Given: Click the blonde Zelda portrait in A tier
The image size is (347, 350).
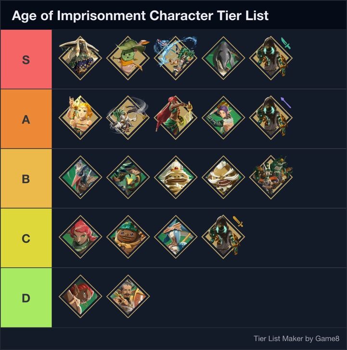Looking at the screenshot, I should point(80,118).
